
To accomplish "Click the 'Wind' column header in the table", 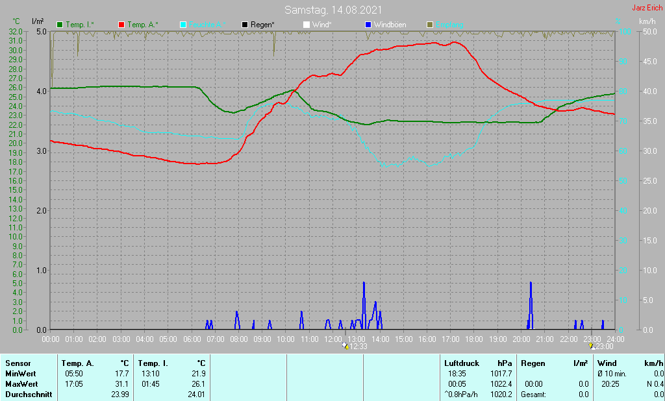I will [607, 363].
